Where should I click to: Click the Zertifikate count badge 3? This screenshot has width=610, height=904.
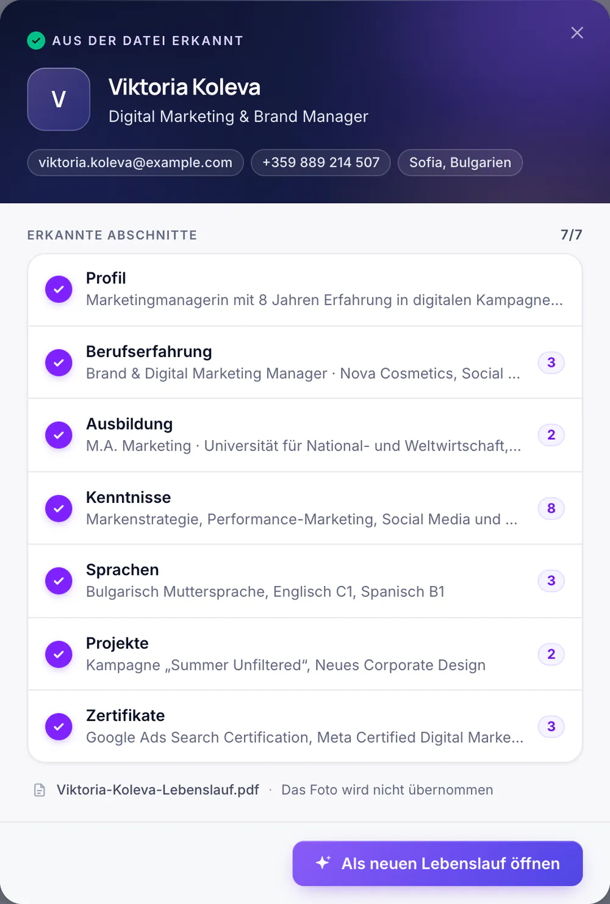point(551,726)
